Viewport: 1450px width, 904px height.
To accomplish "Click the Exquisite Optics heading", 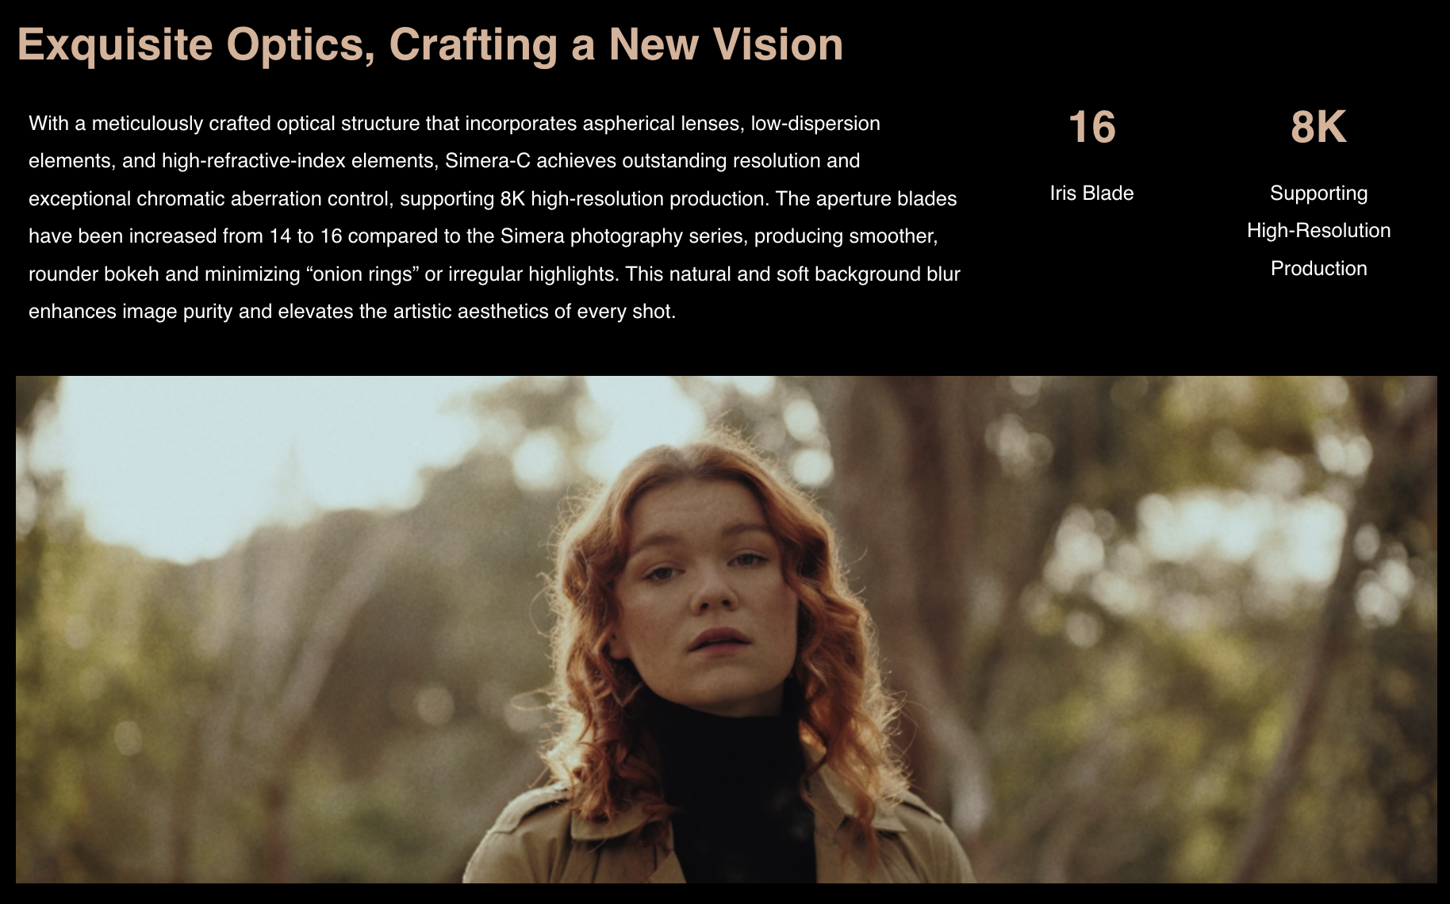I will click(x=430, y=44).
